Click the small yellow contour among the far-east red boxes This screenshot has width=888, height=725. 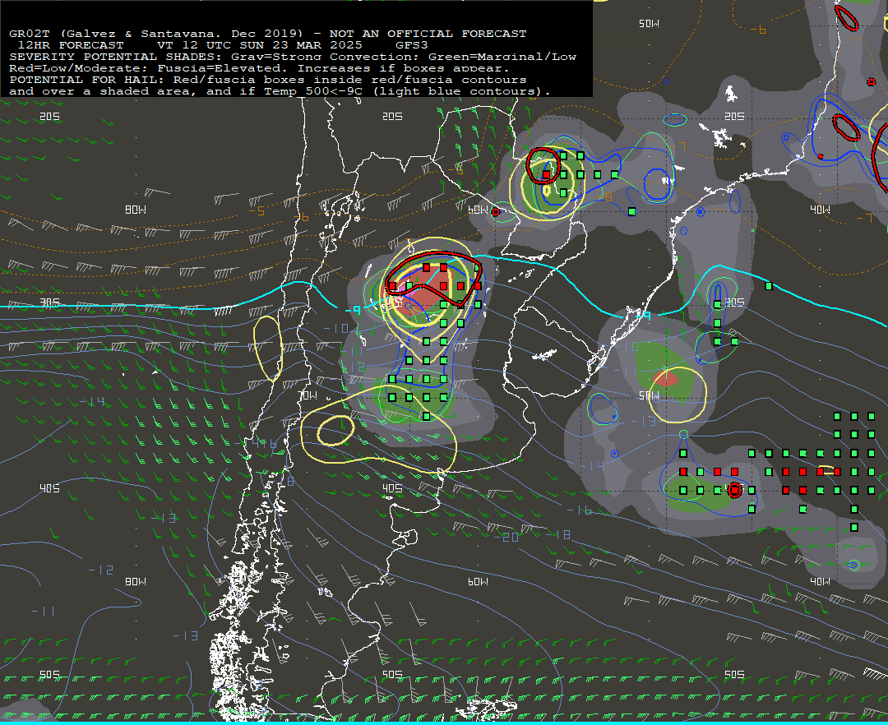tap(826, 469)
